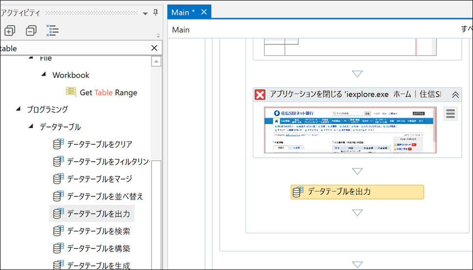473x270 pixels.
Task: Clear the 'table' search box
Action: tap(154, 48)
